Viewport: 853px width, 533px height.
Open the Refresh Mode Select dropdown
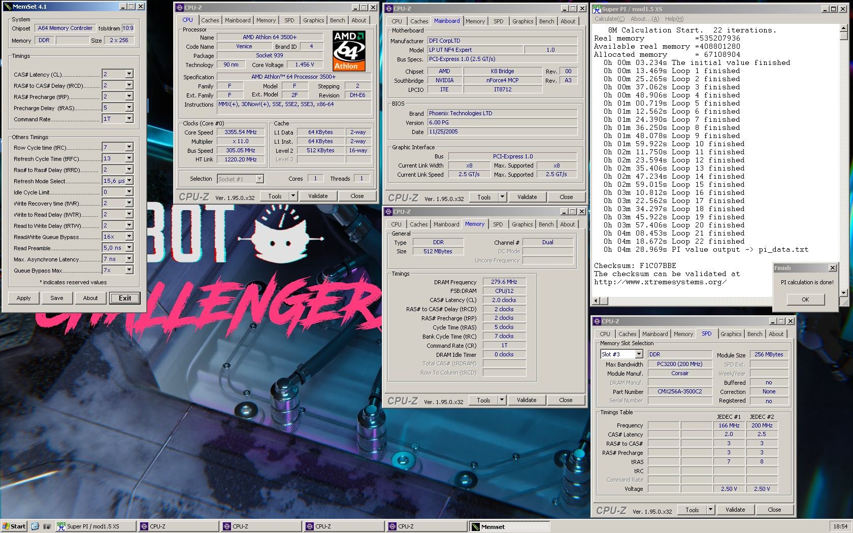pos(129,181)
